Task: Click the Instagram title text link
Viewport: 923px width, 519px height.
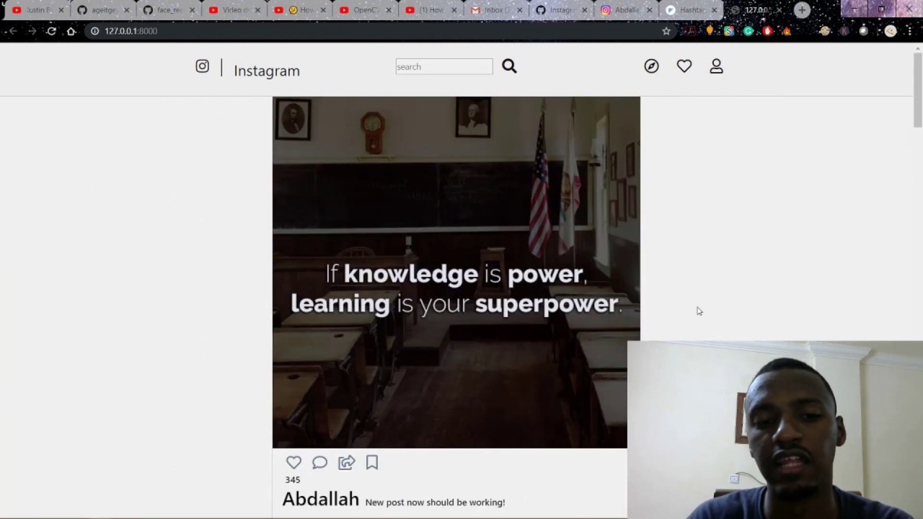Action: click(267, 71)
